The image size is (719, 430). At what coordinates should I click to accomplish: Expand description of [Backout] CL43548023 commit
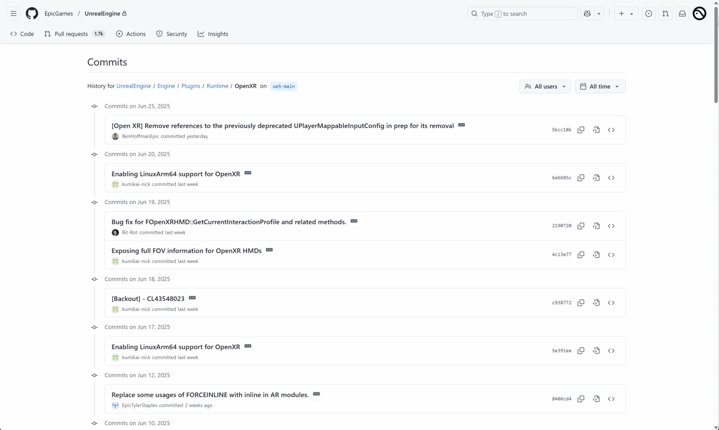coord(192,298)
